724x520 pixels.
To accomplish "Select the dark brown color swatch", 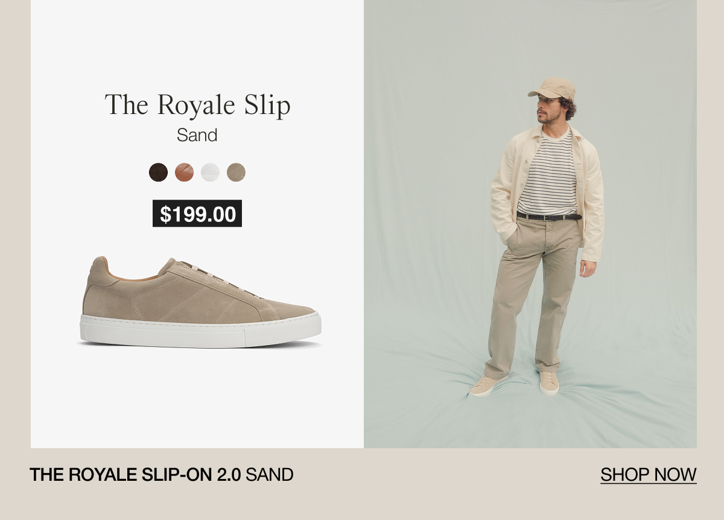I will pyautogui.click(x=158, y=173).
